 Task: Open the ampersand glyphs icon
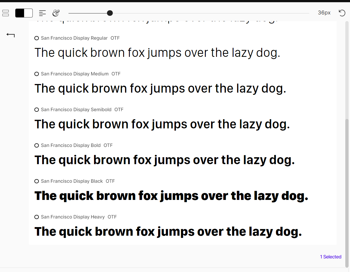[56, 13]
